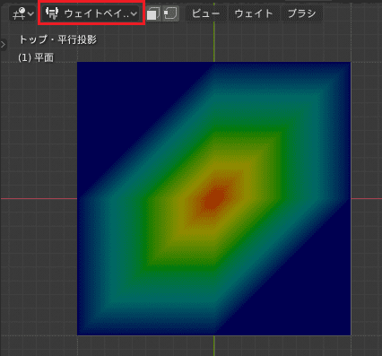Image resolution: width=382 pixels, height=356 pixels.
Task: Click the red X-axis line right of plane
Action: (367, 198)
